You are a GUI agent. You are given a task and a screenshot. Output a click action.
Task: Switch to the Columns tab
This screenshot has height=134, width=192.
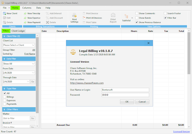27,8
